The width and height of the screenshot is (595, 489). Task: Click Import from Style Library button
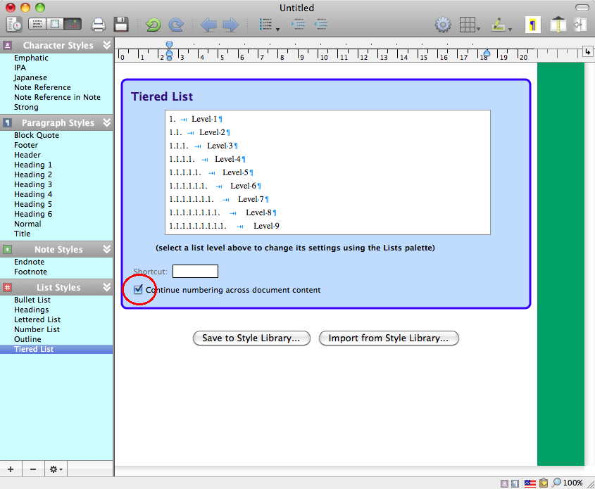(x=389, y=338)
